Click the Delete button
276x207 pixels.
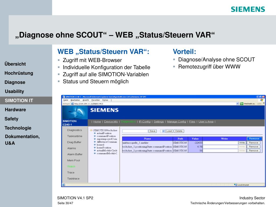tap(179, 131)
